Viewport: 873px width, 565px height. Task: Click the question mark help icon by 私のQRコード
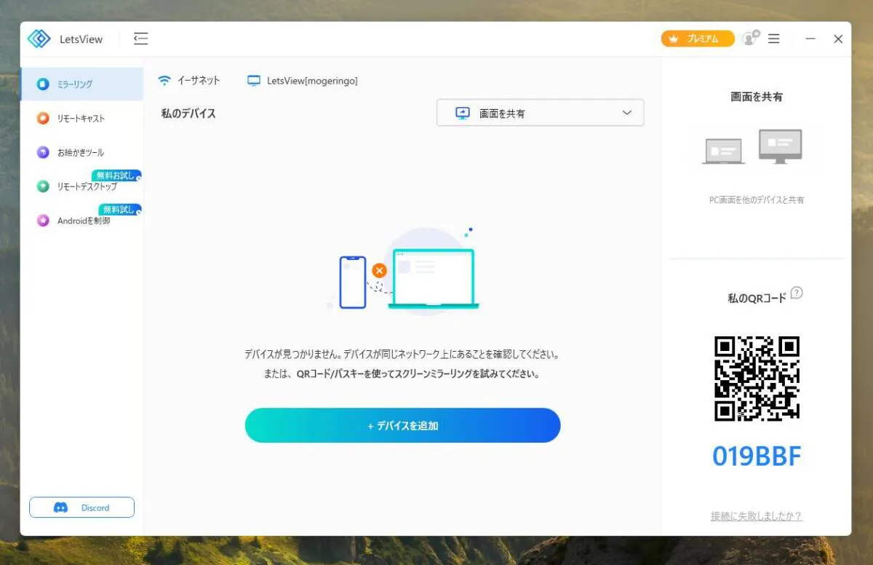797,293
